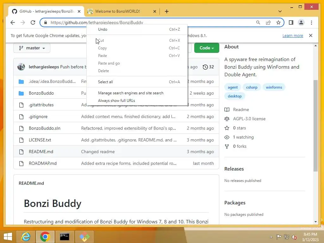The width and height of the screenshot is (324, 243).
Task: Open the Action Center flag icon
Action: (x=279, y=237)
